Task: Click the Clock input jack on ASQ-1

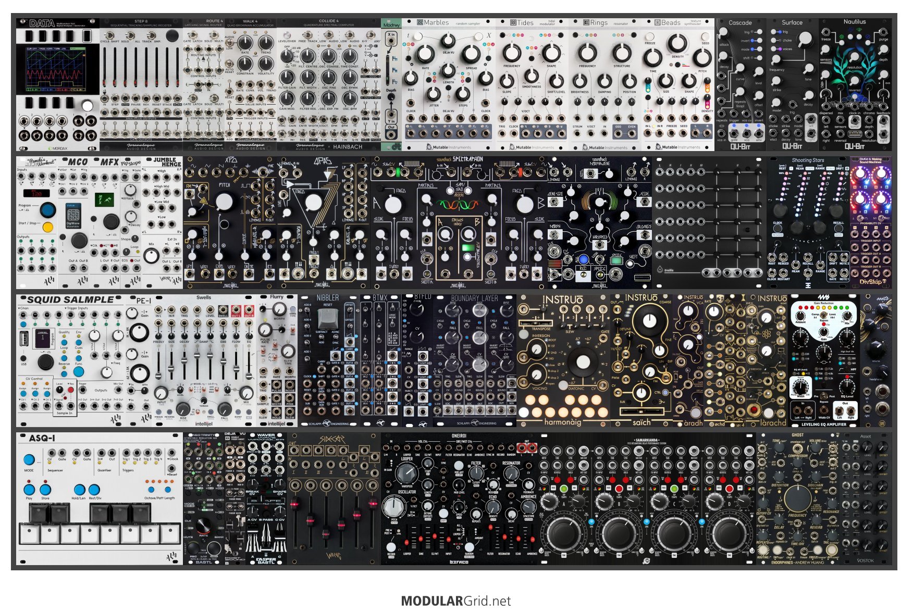Action: click(171, 453)
